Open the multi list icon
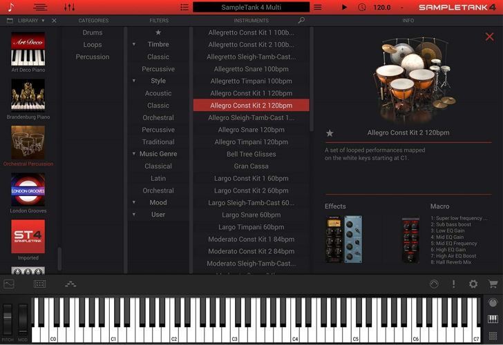Screen dimensions: 503x345 pyautogui.click(x=184, y=7)
